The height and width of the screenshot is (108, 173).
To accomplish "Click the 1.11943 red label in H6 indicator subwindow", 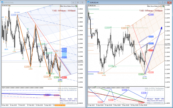I will pyautogui.click(x=111, y=100).
